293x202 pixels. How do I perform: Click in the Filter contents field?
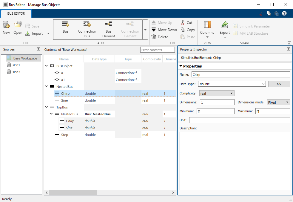[x=157, y=50]
